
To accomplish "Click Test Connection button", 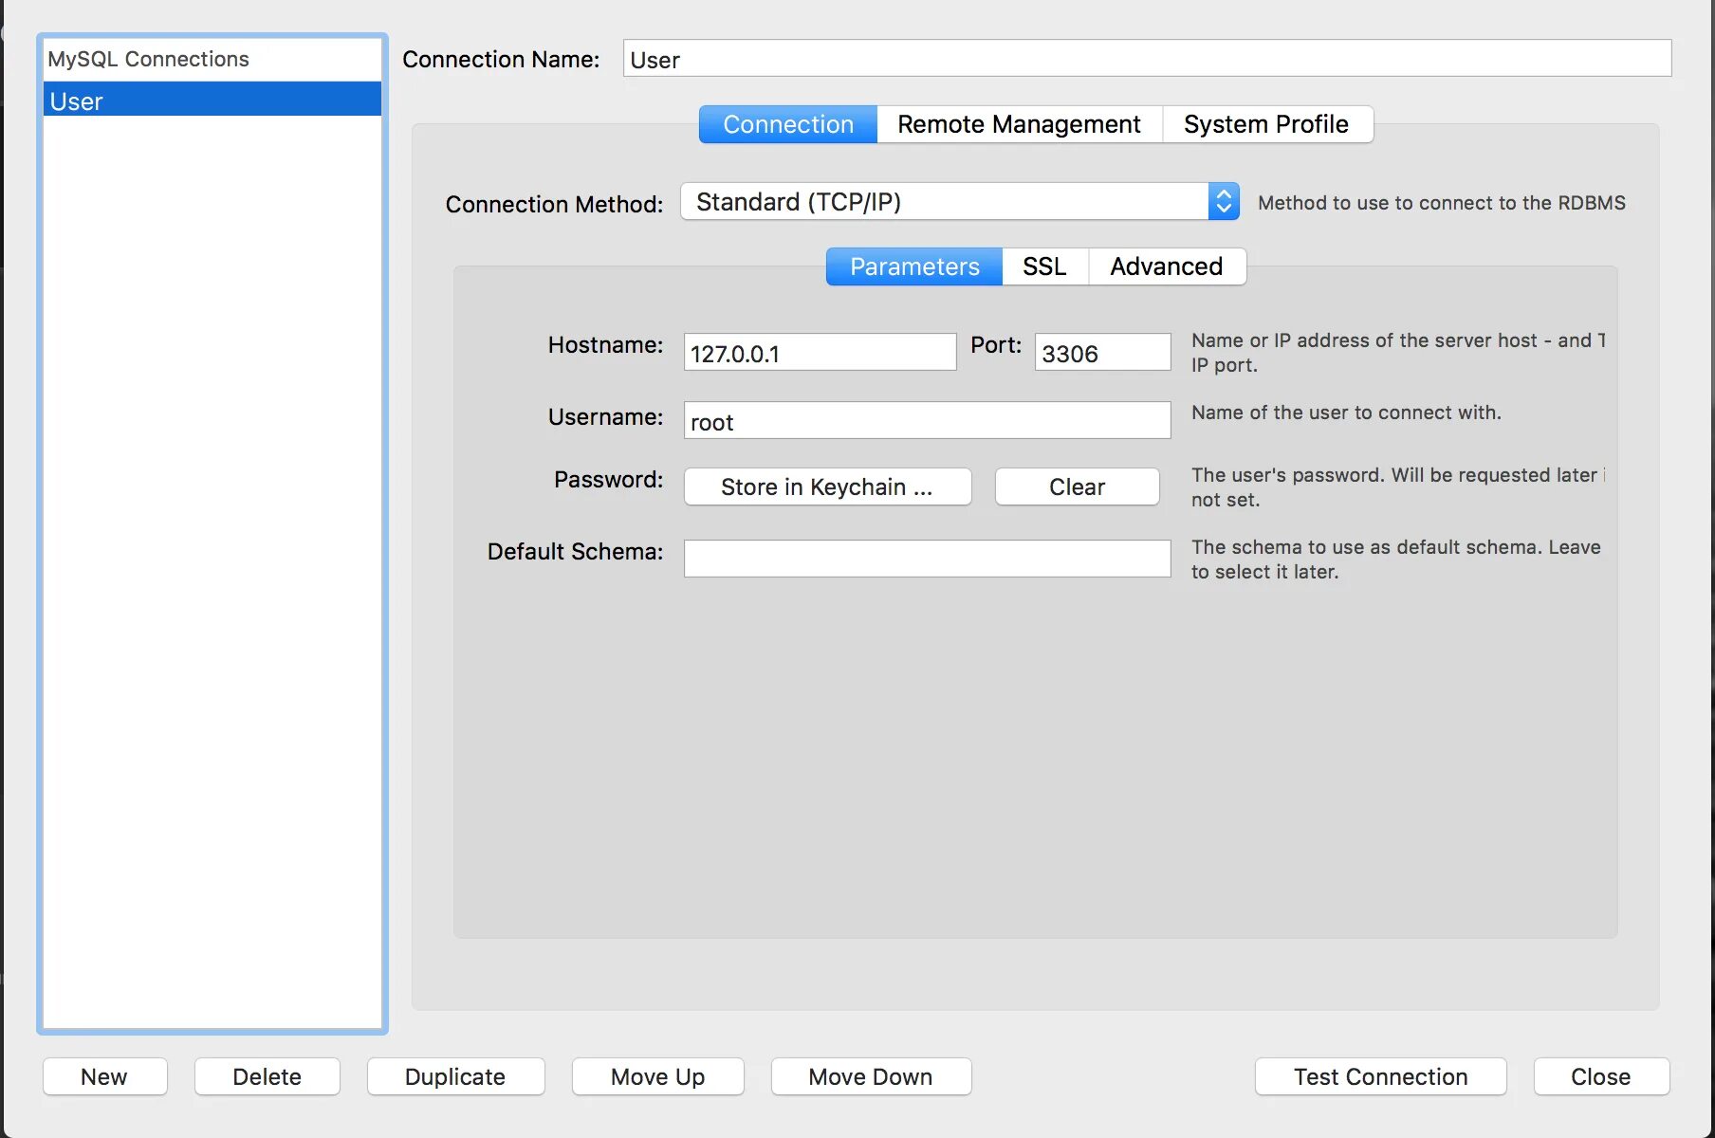I will (x=1381, y=1076).
